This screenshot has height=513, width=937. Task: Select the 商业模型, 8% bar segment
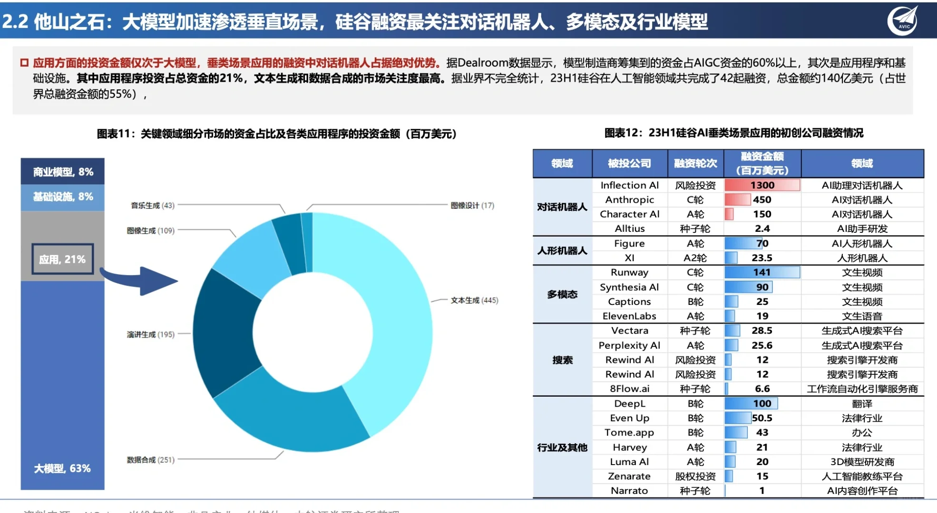tap(62, 171)
